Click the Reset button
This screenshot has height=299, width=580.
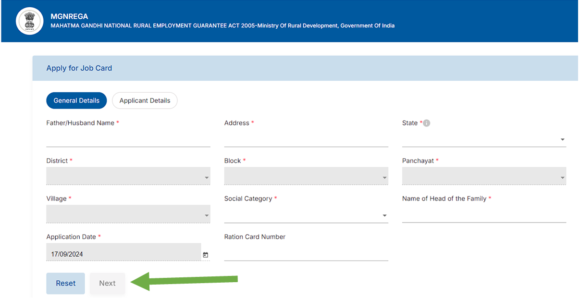(65, 284)
